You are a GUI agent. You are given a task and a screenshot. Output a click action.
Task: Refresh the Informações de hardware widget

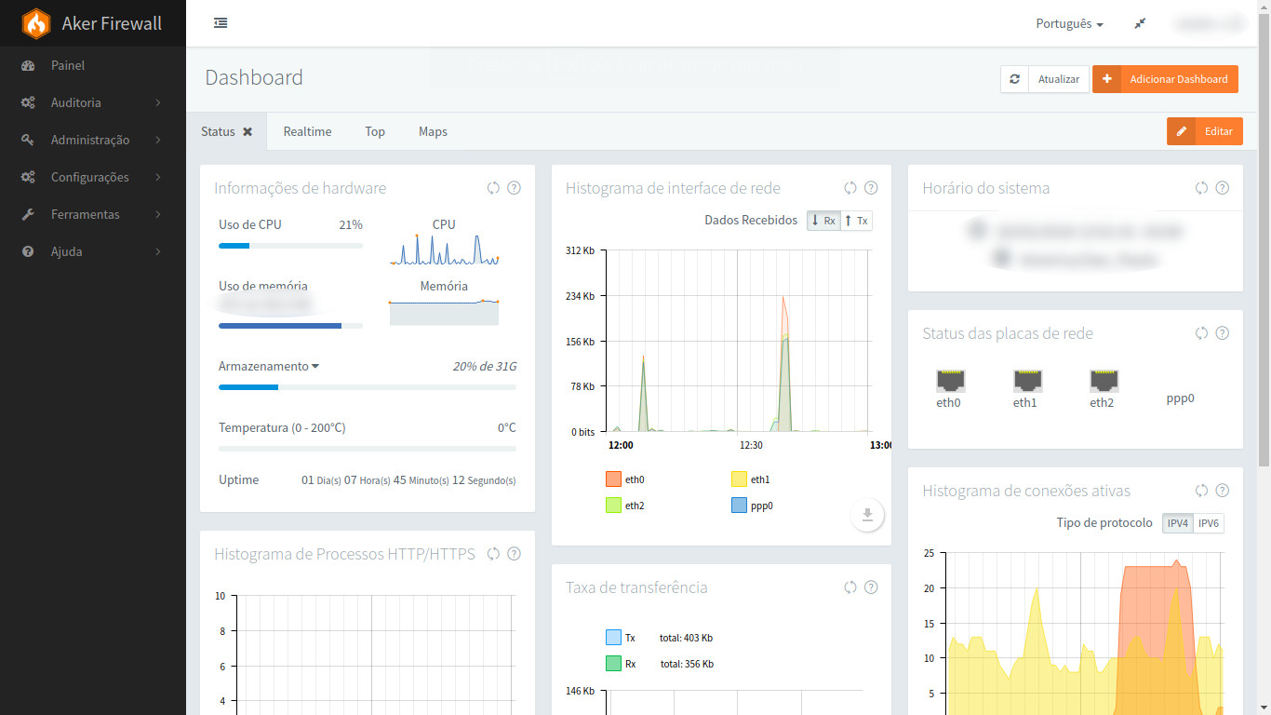(493, 188)
